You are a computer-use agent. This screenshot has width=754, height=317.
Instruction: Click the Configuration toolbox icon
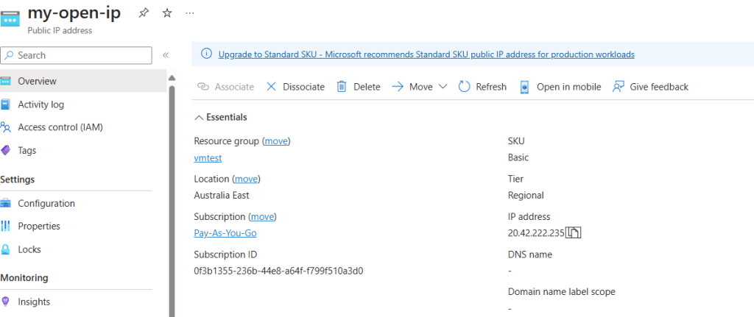point(6,203)
